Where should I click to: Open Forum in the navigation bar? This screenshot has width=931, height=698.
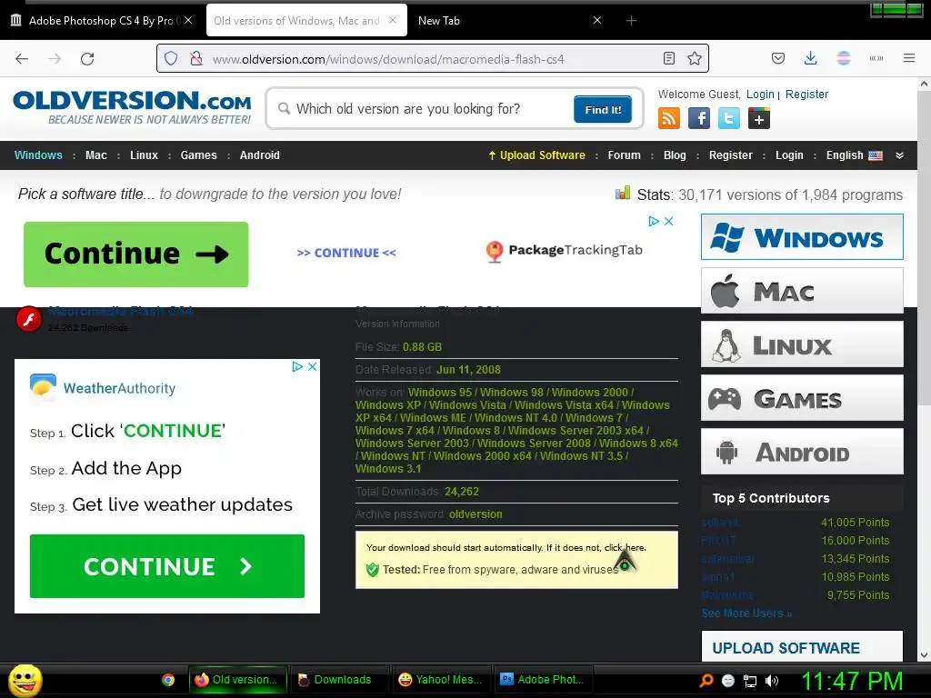pyautogui.click(x=624, y=155)
